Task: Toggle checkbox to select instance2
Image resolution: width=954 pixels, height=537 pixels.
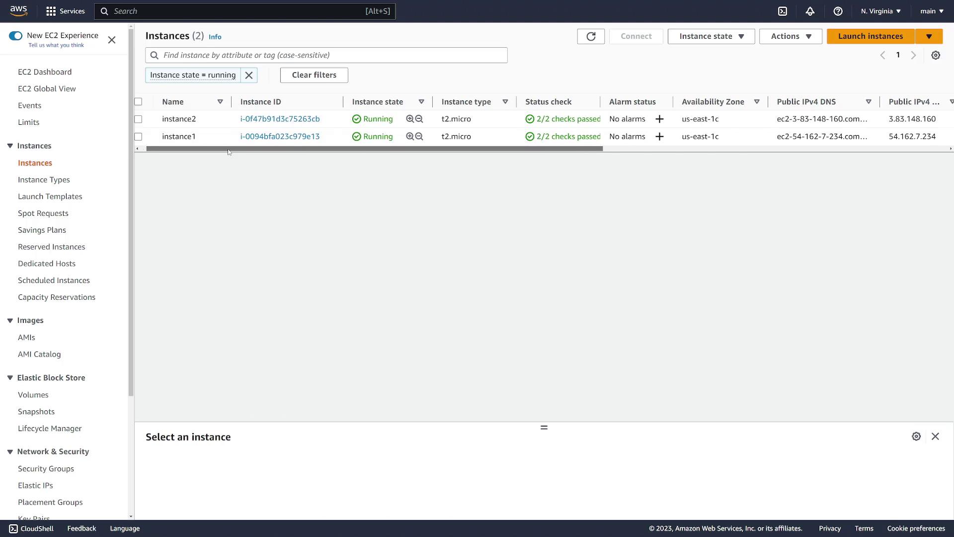Action: point(138,119)
